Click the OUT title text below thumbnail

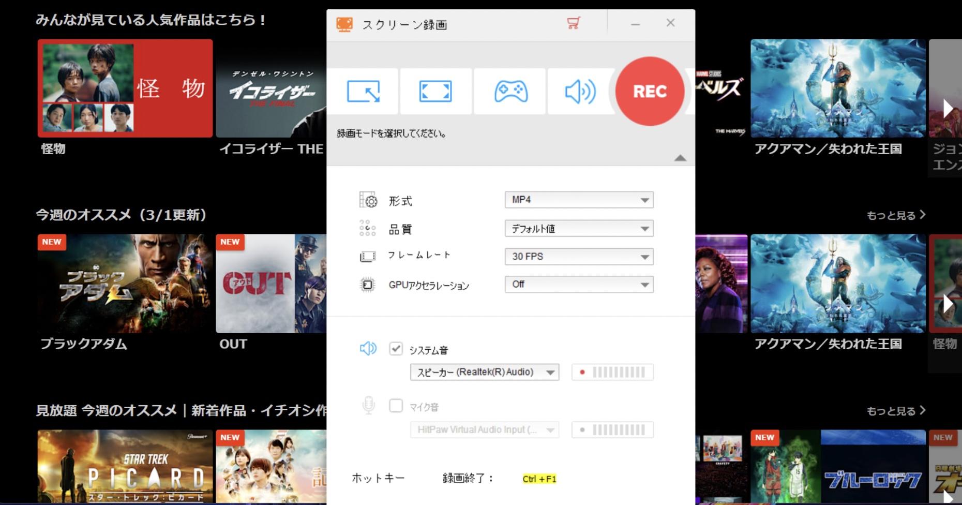tap(233, 344)
